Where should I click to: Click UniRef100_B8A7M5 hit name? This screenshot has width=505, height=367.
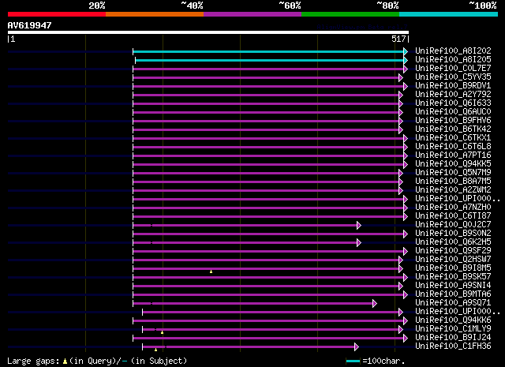click(x=453, y=182)
